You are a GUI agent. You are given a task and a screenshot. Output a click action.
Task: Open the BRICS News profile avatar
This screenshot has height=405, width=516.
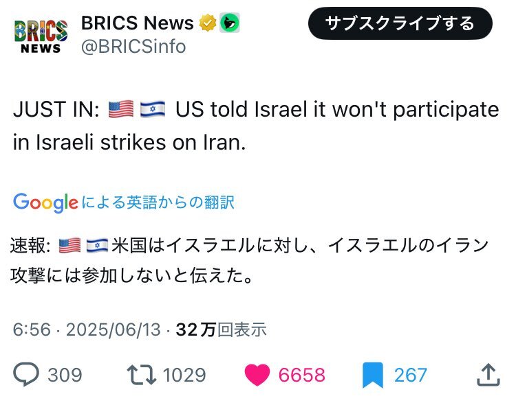41,36
